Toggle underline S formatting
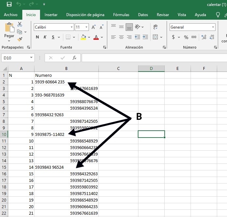The height and width of the screenshot is (217, 227). pos(53,37)
